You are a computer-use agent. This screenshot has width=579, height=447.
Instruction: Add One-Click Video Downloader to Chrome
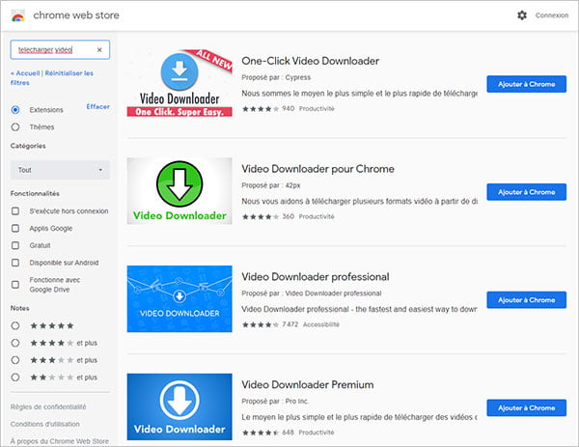tap(526, 85)
